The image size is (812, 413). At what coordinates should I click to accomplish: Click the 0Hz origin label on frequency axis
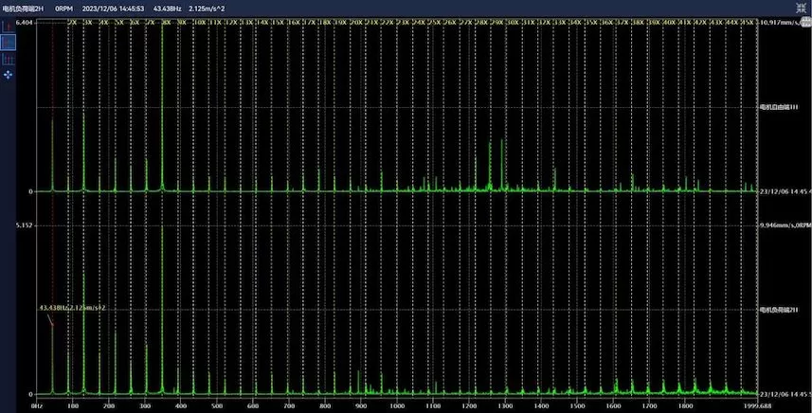[38, 406]
